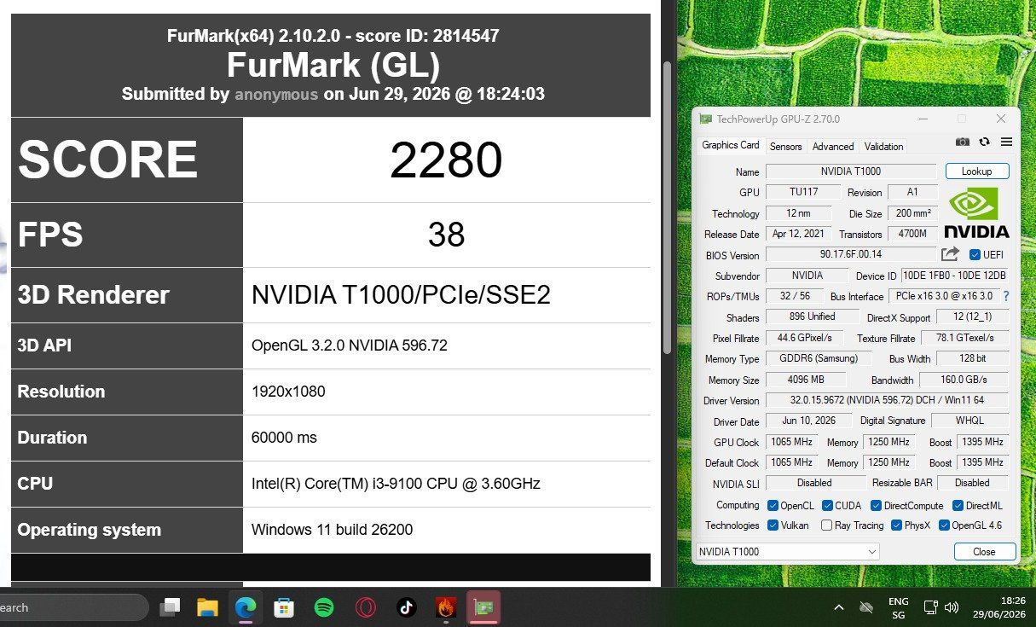Switch to the Advanced tab
The image size is (1036, 627).
tap(833, 146)
